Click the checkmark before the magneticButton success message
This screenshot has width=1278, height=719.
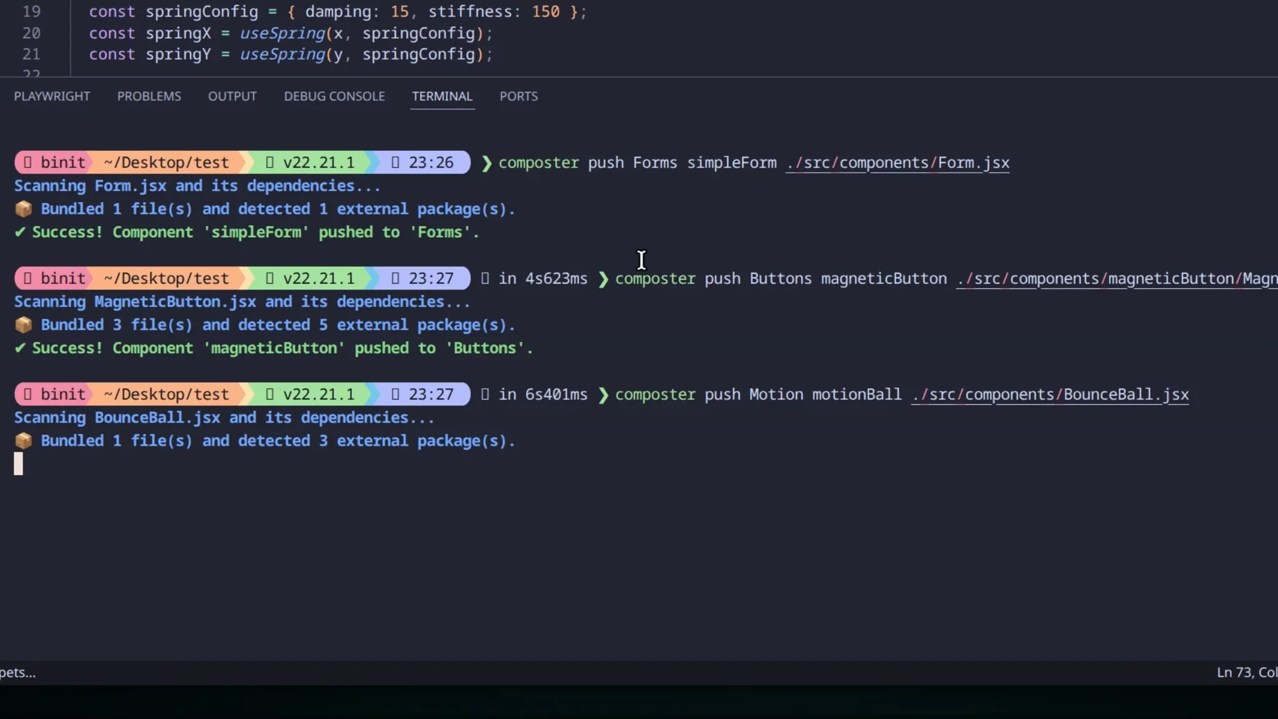pos(20,348)
